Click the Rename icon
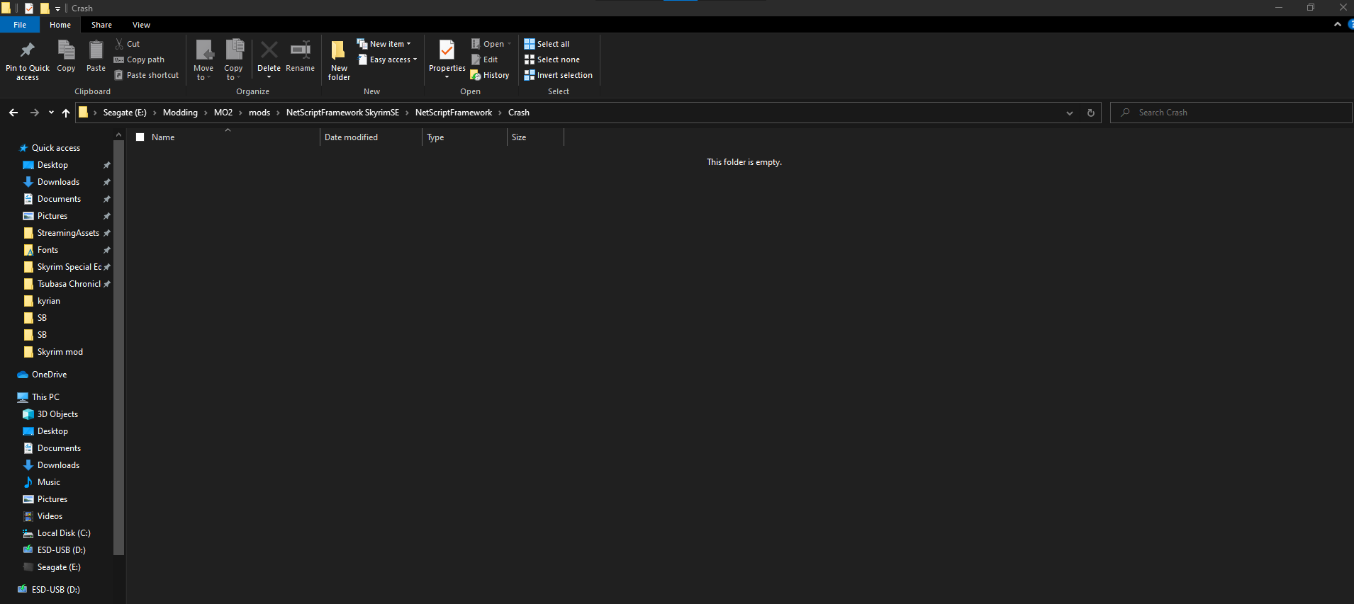 tap(301, 50)
